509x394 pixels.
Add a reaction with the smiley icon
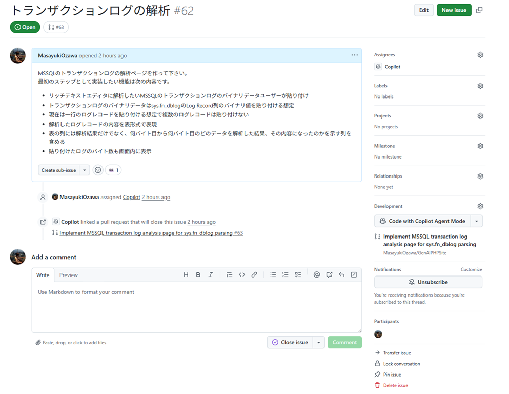(98, 170)
